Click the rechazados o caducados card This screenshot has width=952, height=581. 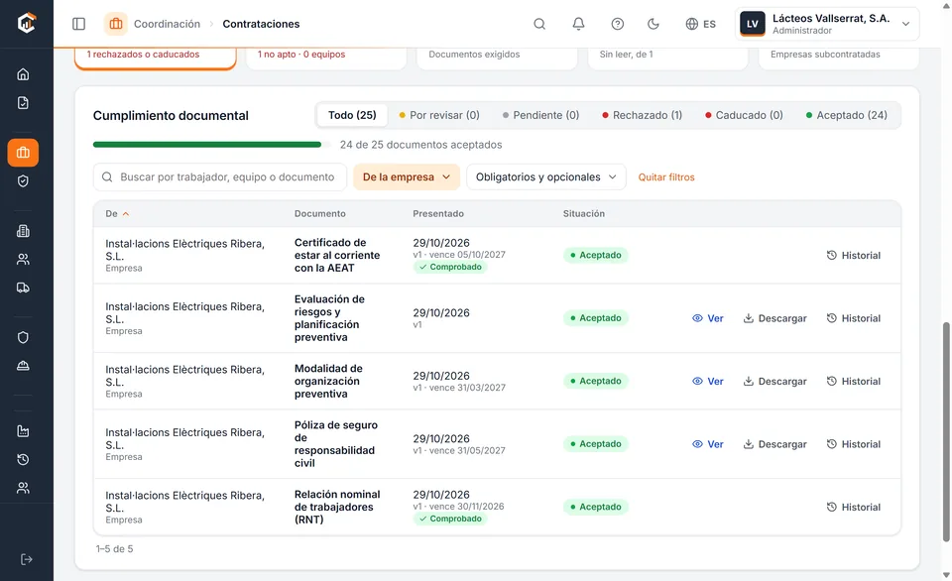coord(156,58)
